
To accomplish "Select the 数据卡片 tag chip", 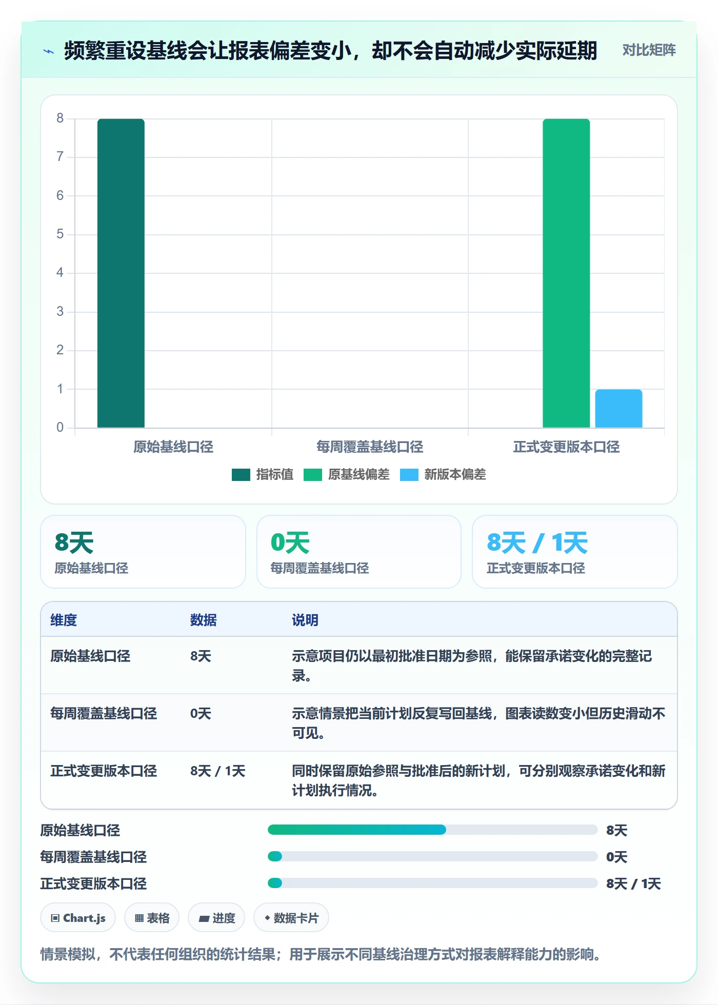I will click(291, 918).
